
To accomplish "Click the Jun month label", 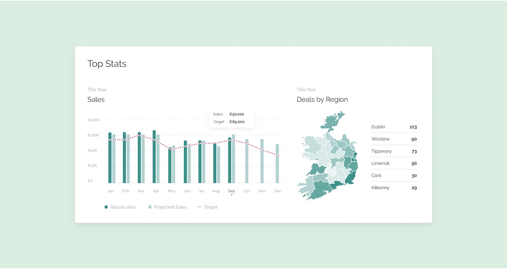I will pyautogui.click(x=187, y=191).
